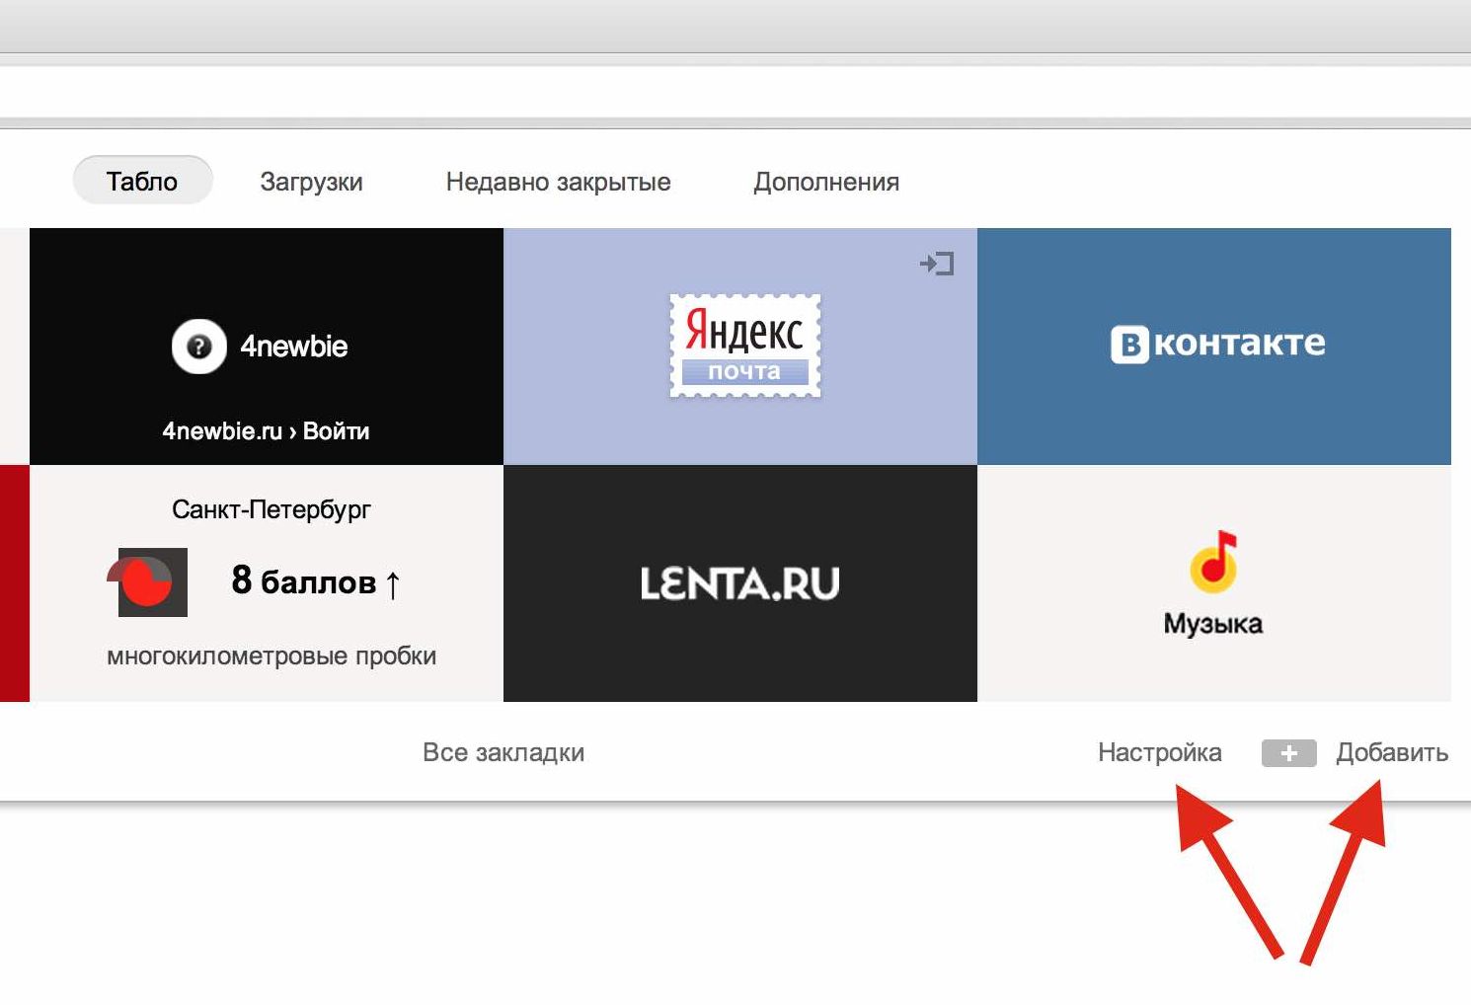Open the LENTA.RU tile

tap(740, 583)
